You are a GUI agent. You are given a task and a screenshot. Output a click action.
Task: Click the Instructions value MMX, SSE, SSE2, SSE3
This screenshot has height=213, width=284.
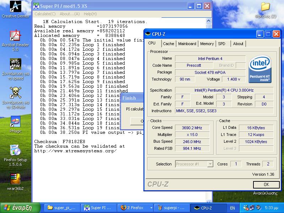224,111
